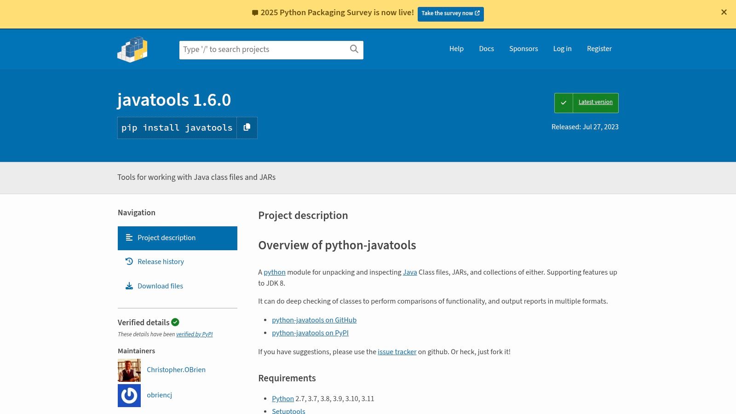
Task: Click the Latest version checkmark icon
Action: pos(563,103)
